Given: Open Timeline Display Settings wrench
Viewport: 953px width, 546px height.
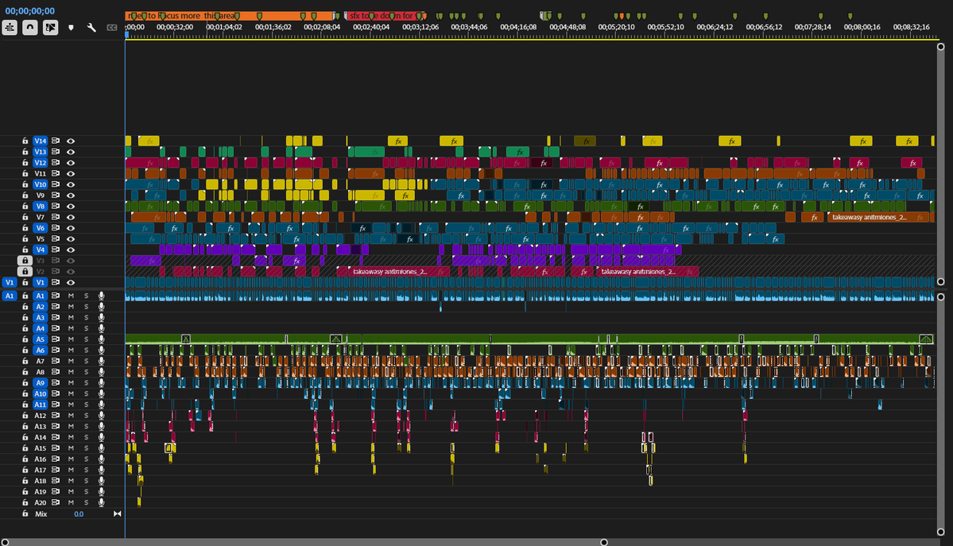Looking at the screenshot, I should pyautogui.click(x=91, y=27).
